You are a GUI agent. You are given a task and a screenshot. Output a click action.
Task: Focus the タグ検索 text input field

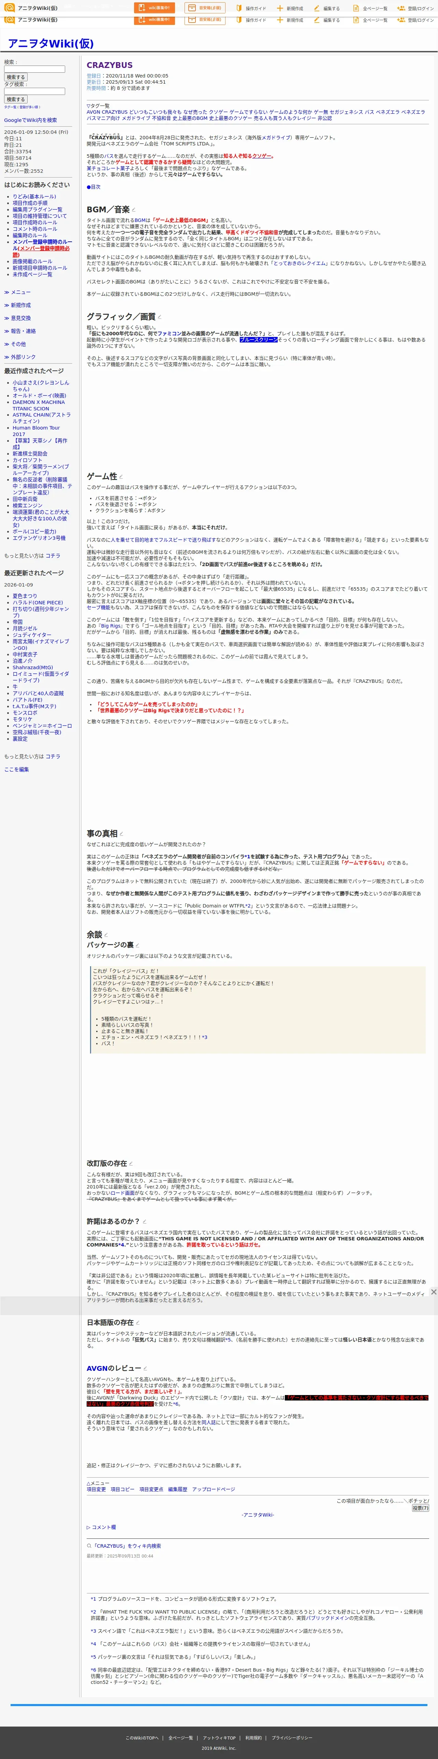[35, 91]
